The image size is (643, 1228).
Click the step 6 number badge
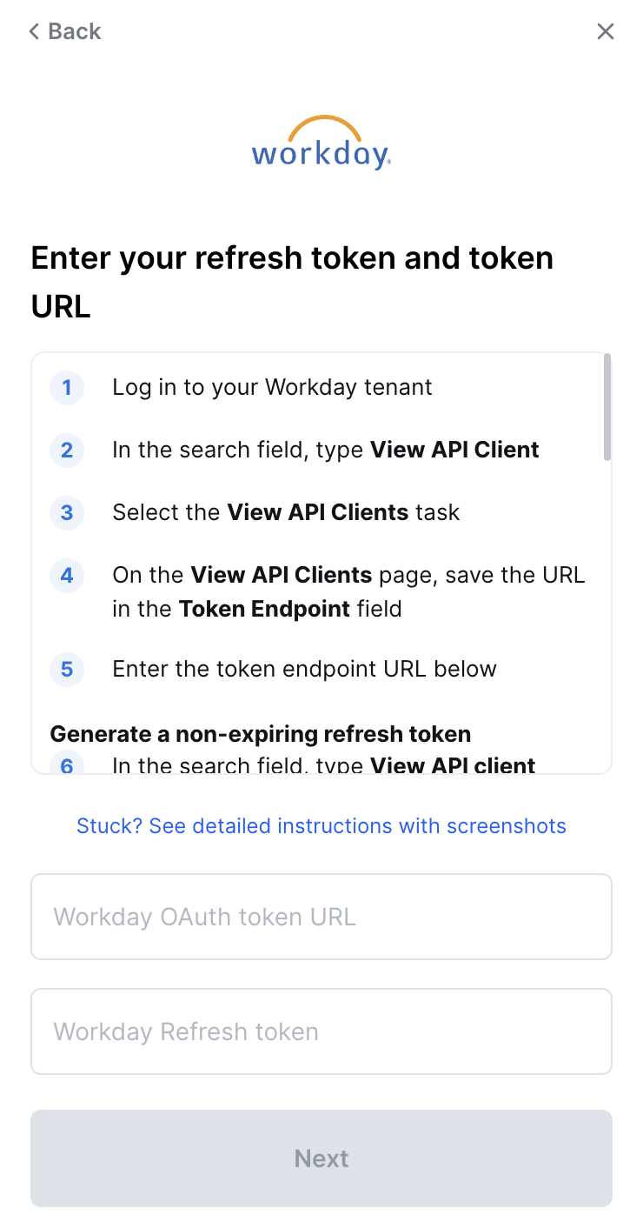coord(67,764)
